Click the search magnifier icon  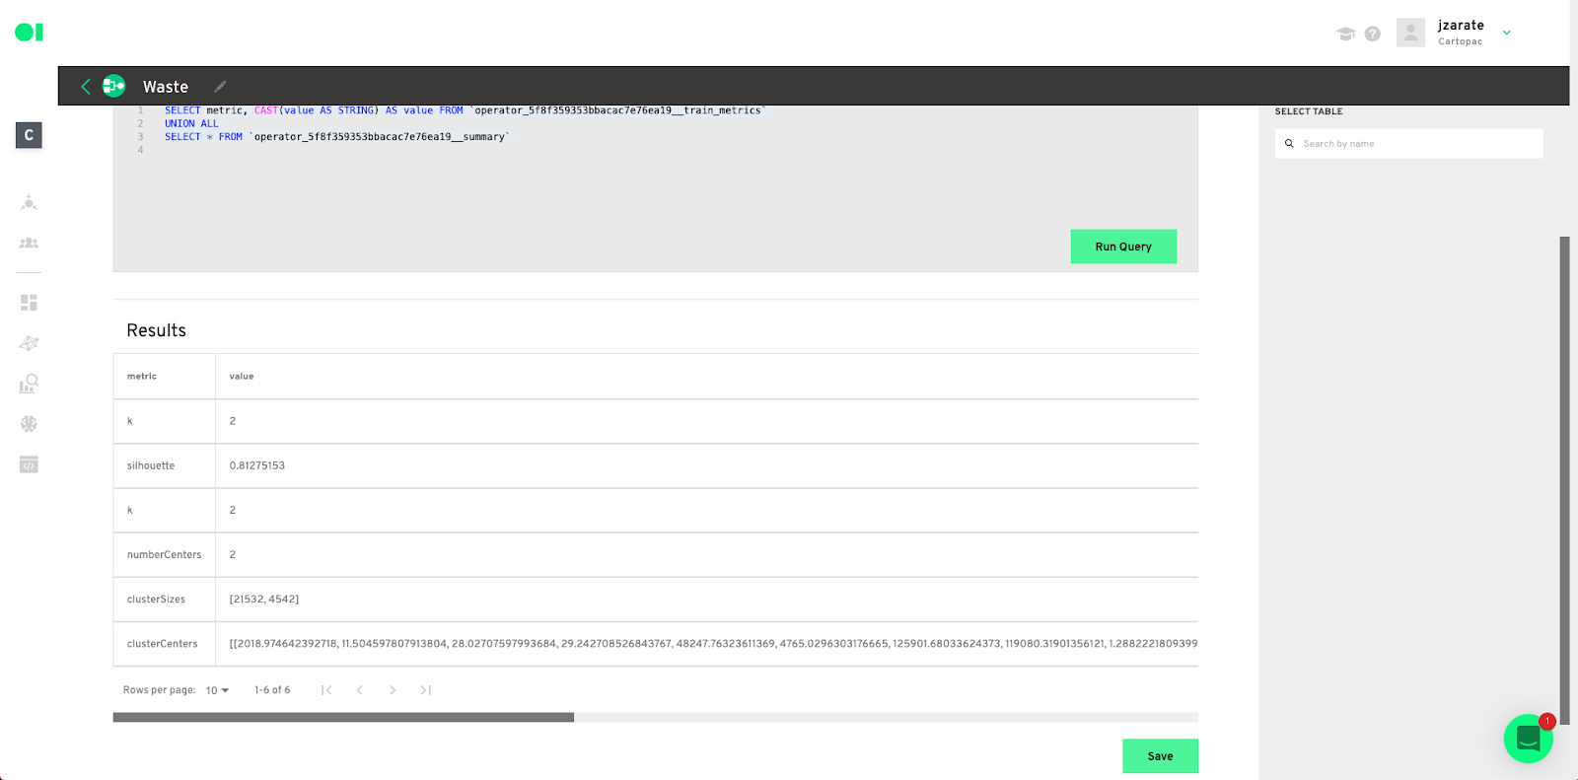[1289, 144]
